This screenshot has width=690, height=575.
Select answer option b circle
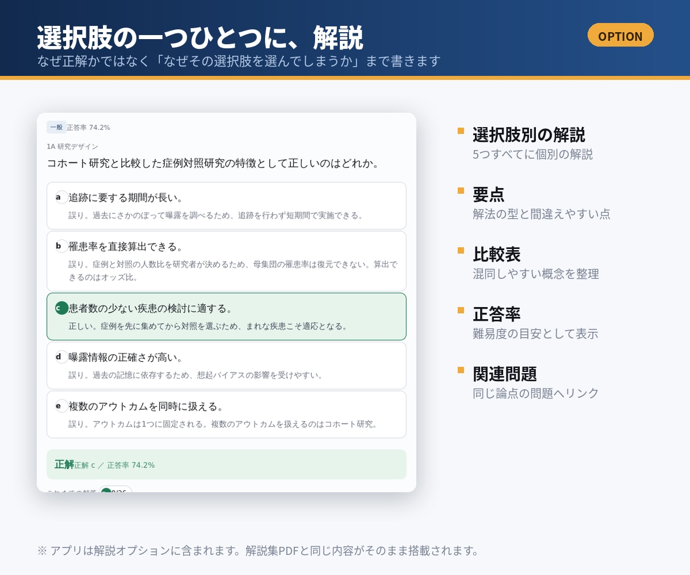click(62, 246)
